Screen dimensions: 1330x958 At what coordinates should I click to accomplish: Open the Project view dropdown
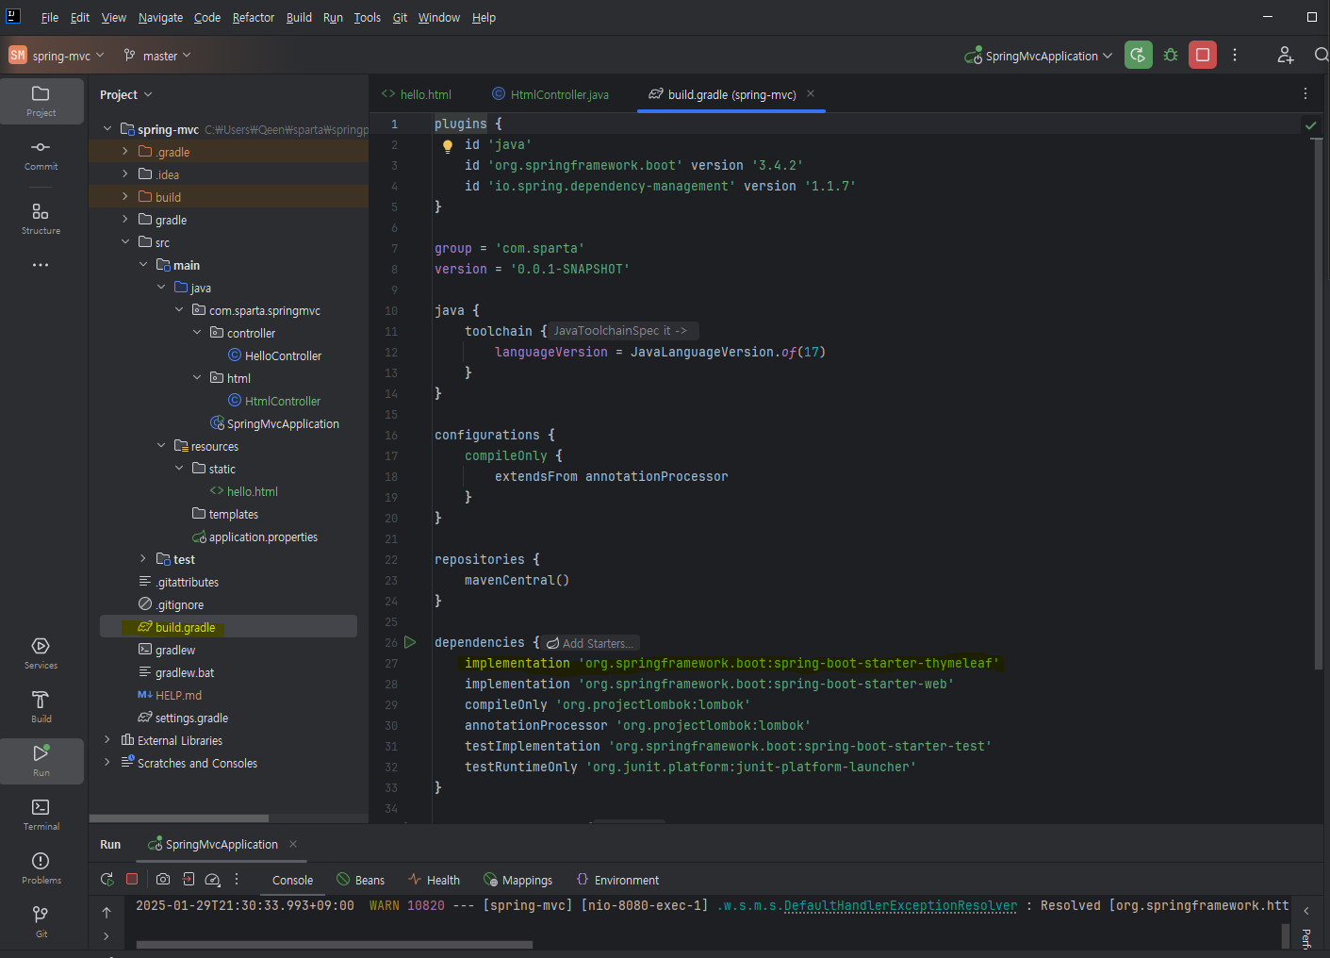pyautogui.click(x=126, y=94)
